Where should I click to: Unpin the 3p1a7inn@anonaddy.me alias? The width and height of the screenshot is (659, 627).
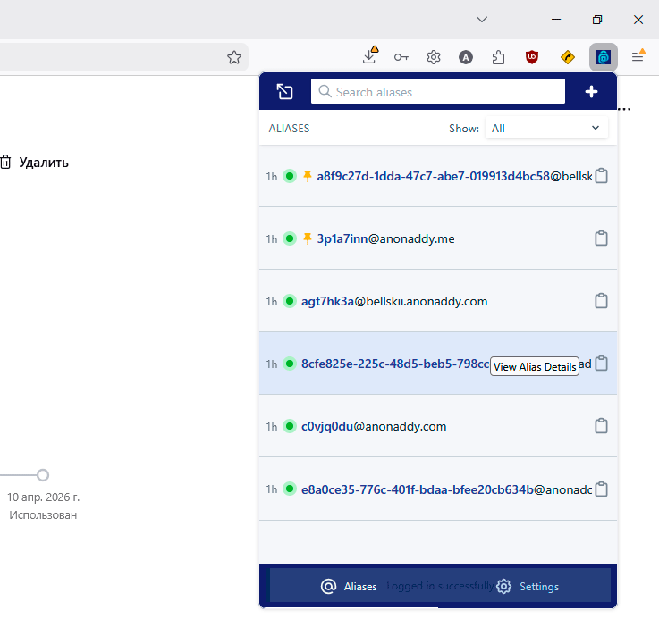point(308,238)
